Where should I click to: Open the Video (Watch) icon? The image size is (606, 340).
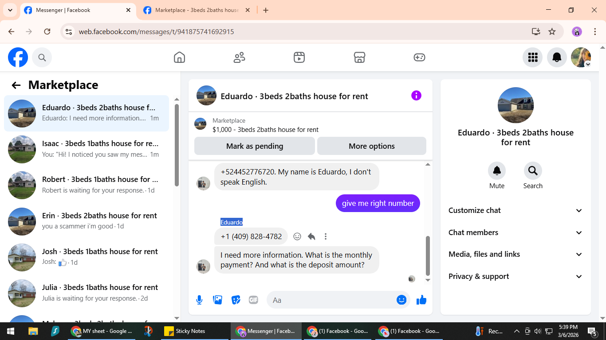[x=299, y=58]
